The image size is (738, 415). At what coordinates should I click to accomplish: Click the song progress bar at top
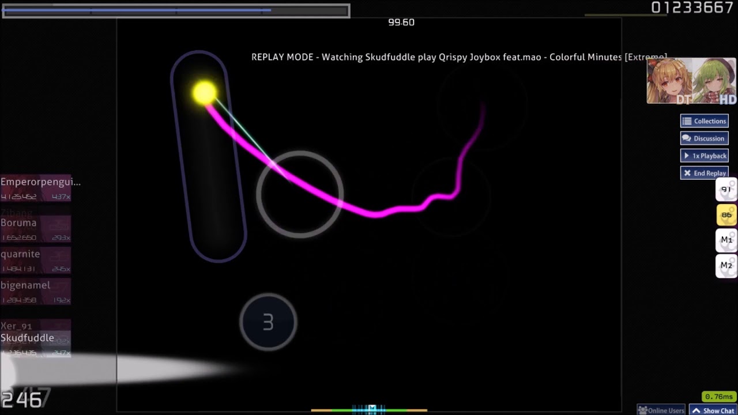[176, 11]
